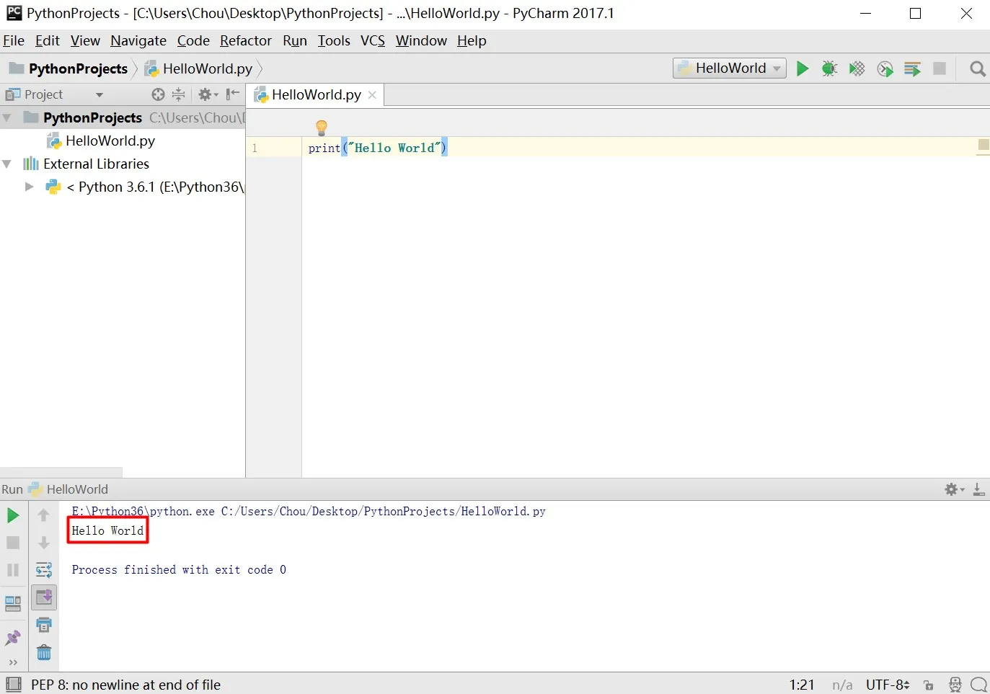Image resolution: width=990 pixels, height=694 pixels.
Task: Click the up arrow in Run panel
Action: coord(43,515)
